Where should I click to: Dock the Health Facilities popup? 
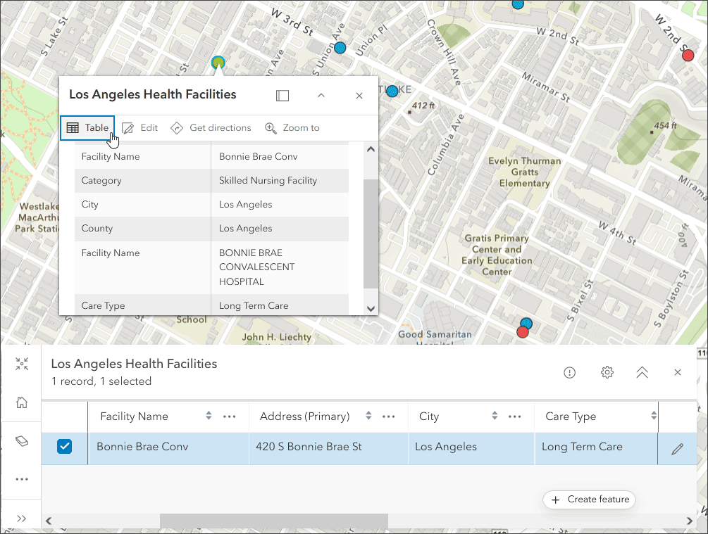[282, 96]
